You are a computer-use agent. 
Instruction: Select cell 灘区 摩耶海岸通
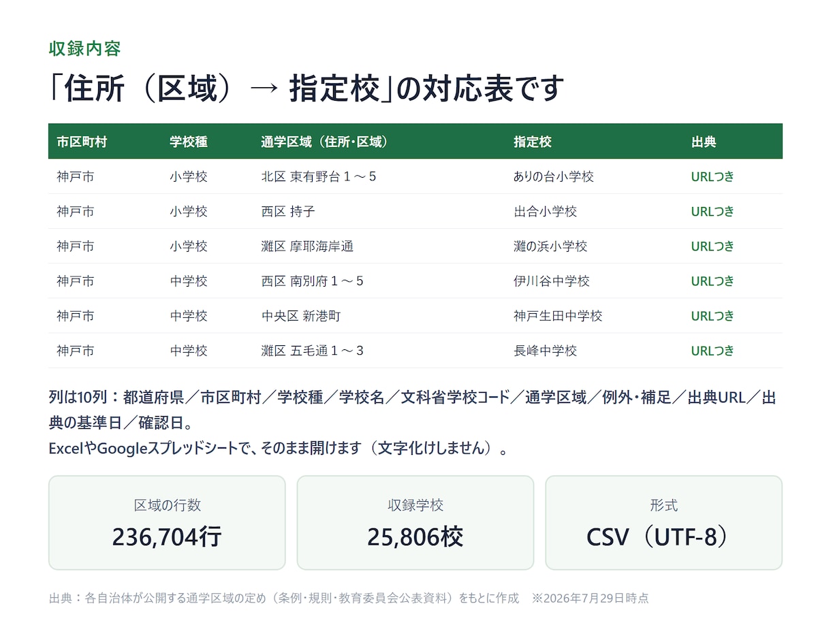pyautogui.click(x=307, y=246)
